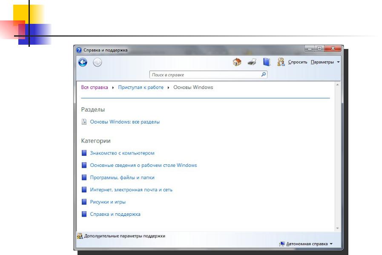Open Справка и поддержка category link
The image size is (382, 255).
click(x=115, y=214)
